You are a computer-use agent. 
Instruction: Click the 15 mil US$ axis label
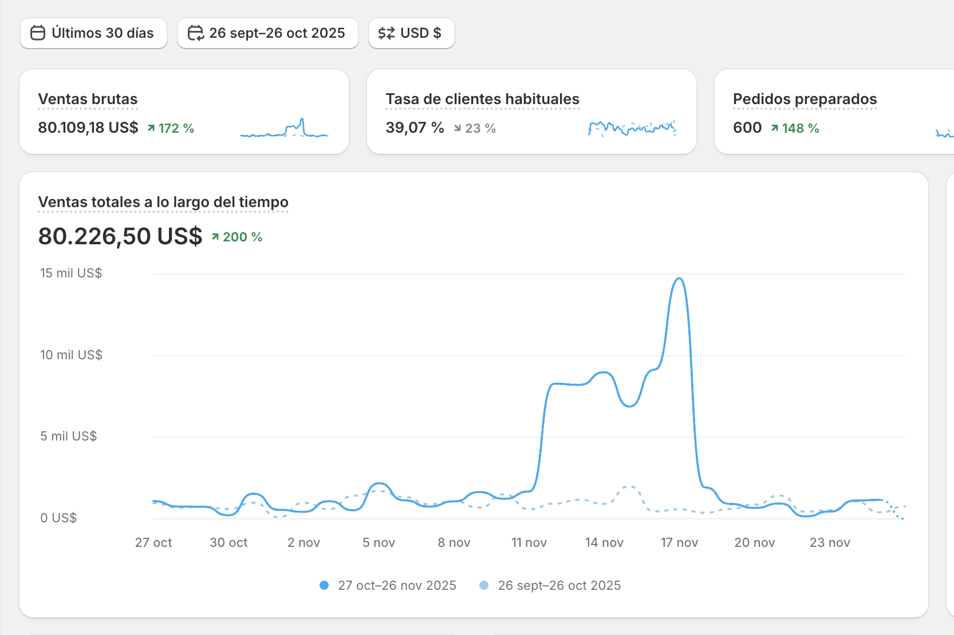[x=71, y=273]
